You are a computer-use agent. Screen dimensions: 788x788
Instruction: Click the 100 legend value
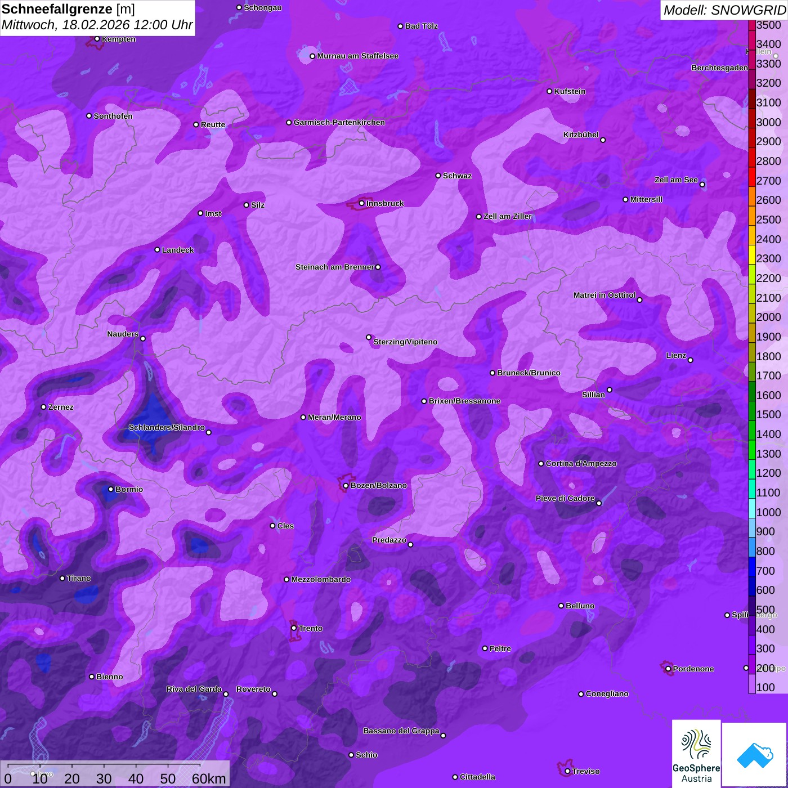point(766,687)
